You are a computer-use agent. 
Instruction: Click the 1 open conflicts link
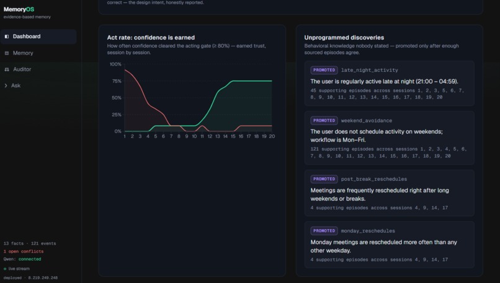[24, 251]
